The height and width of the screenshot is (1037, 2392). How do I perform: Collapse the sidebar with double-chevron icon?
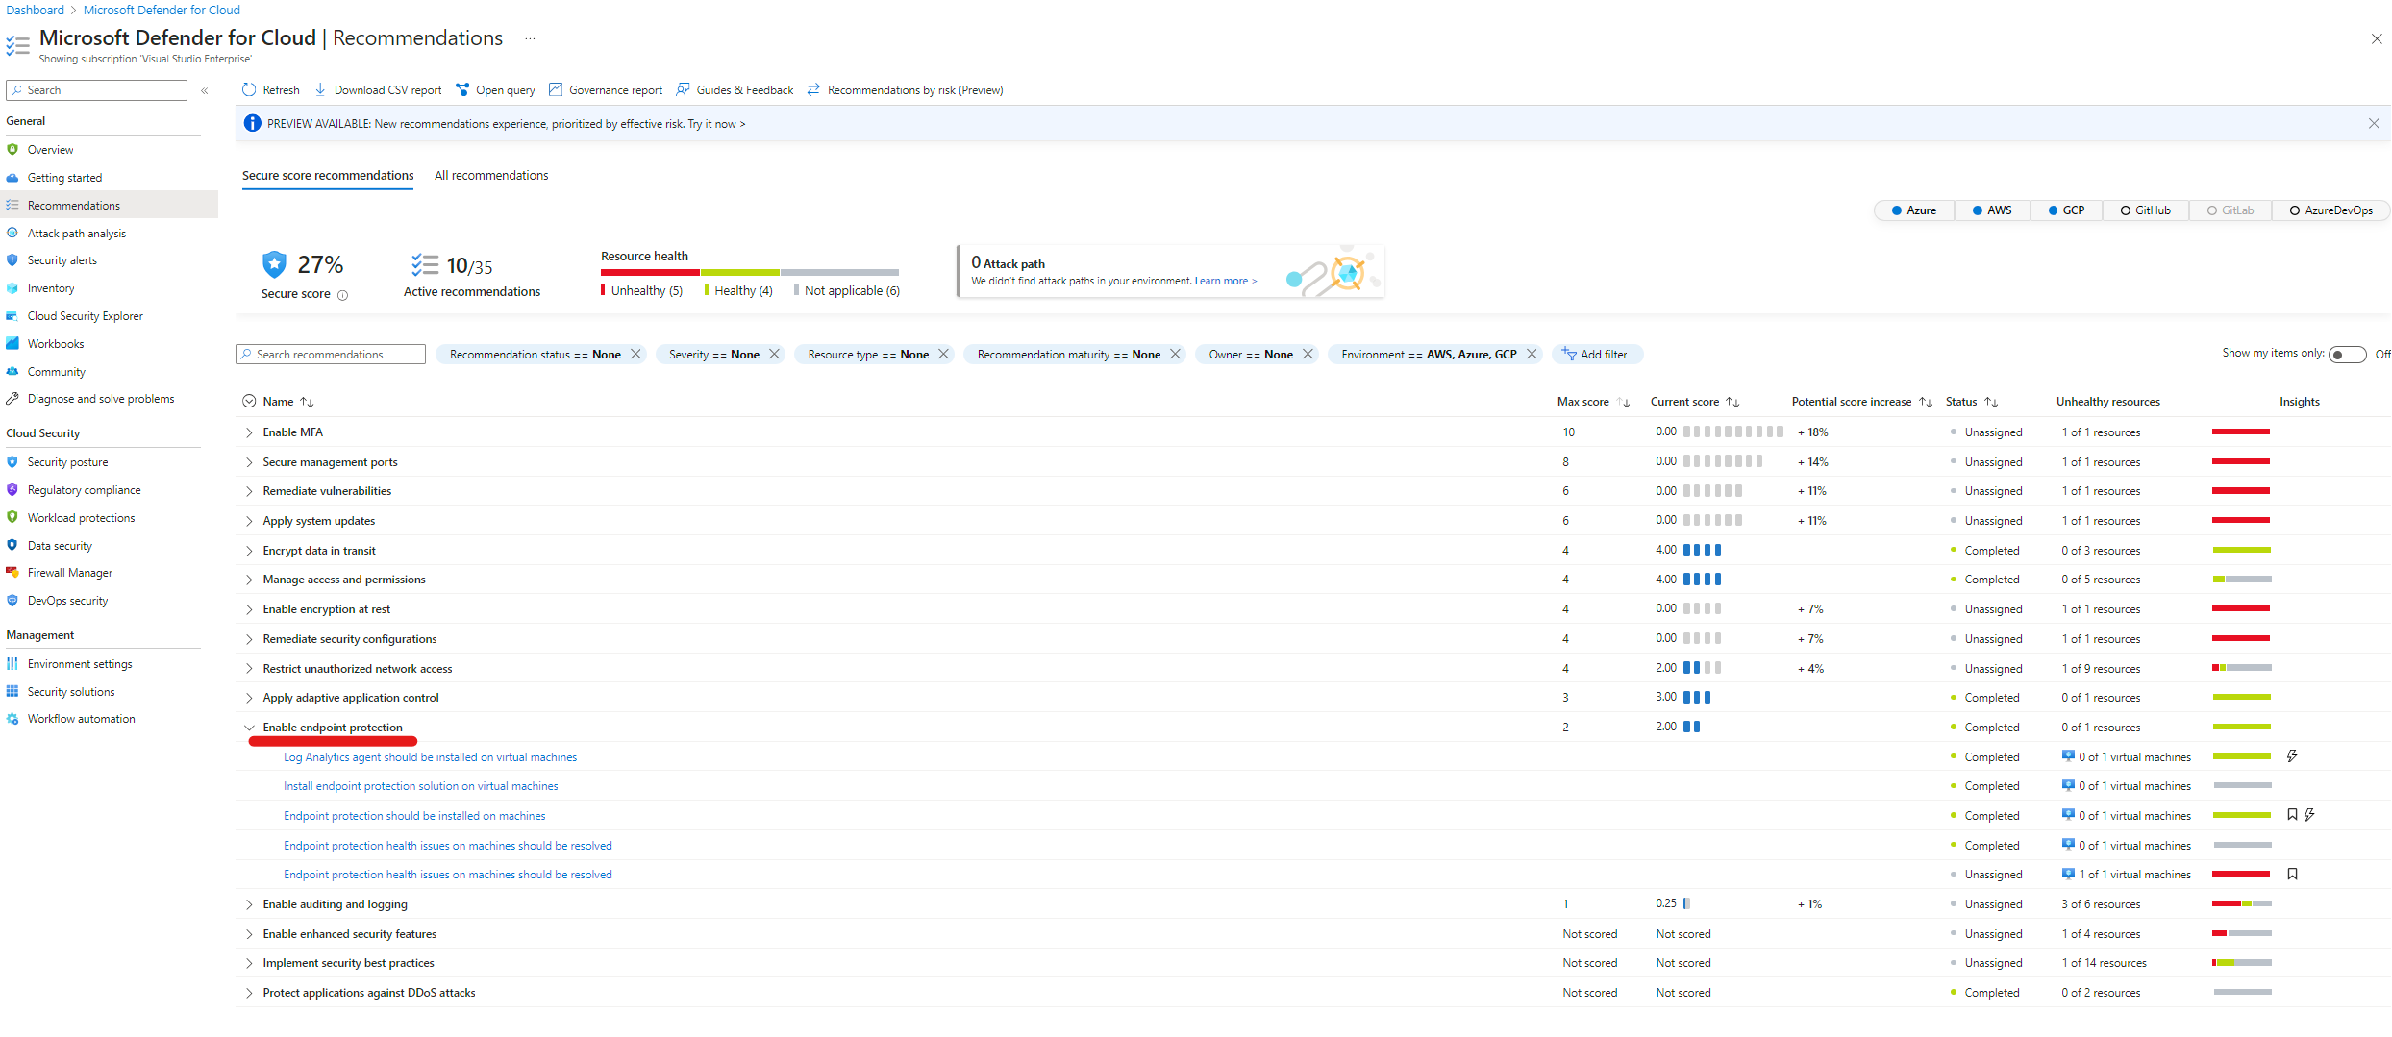tap(205, 90)
